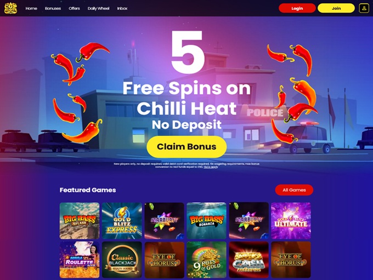Open the T&Cs apply link

pyautogui.click(x=211, y=167)
